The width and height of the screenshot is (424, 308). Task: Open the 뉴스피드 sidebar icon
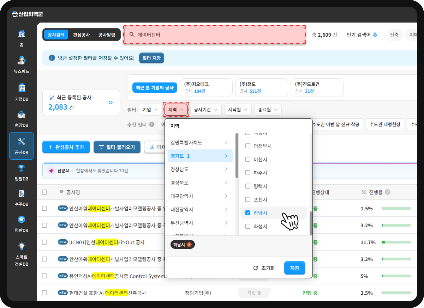(22, 60)
